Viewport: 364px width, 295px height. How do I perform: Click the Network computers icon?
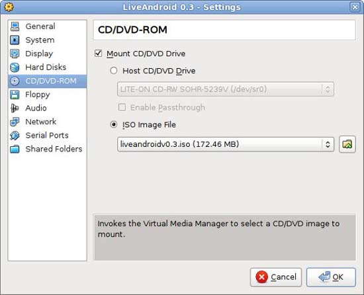click(x=15, y=122)
